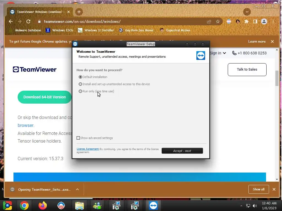
Task: Click the Current version: 15.37.3 text
Action: 40,159
